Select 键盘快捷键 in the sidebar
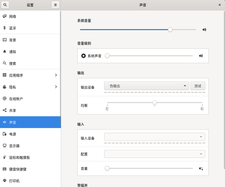This screenshot has width=225, height=187. [x=18, y=169]
